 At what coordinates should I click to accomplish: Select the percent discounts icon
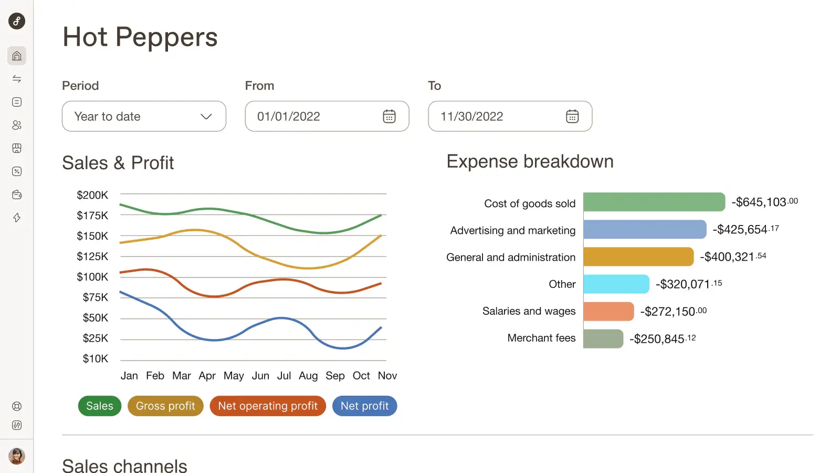(17, 171)
